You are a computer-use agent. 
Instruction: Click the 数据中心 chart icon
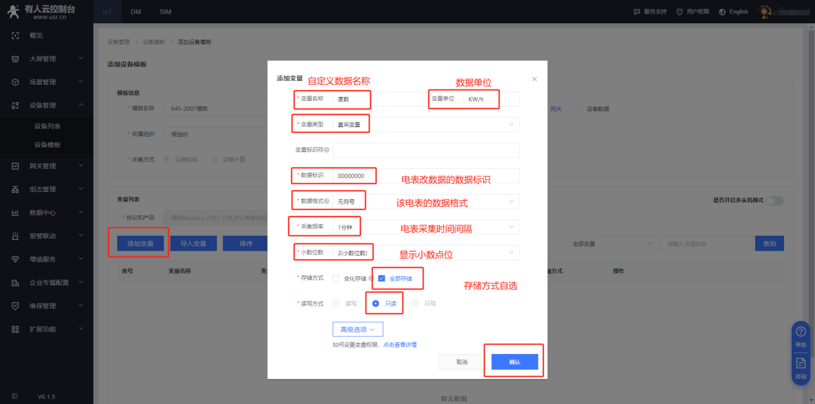coord(15,213)
